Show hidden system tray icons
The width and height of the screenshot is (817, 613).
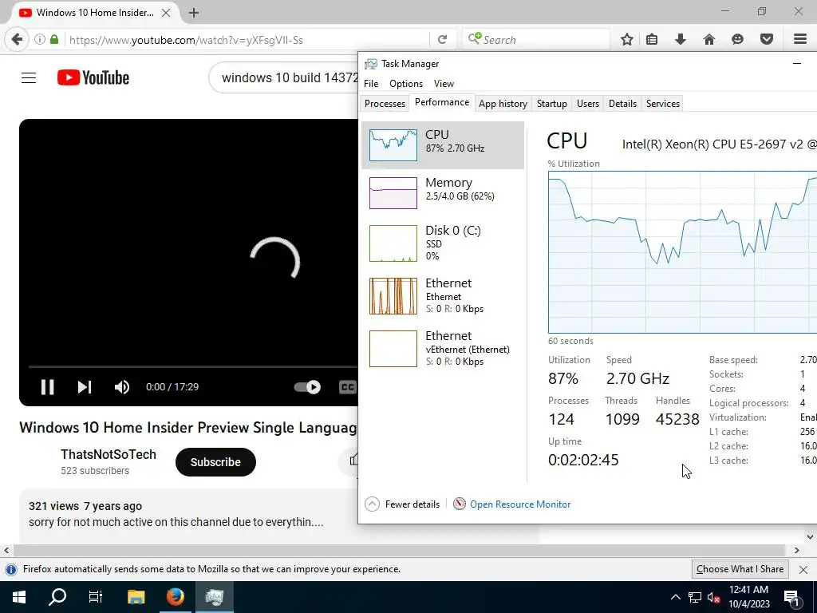pos(675,597)
